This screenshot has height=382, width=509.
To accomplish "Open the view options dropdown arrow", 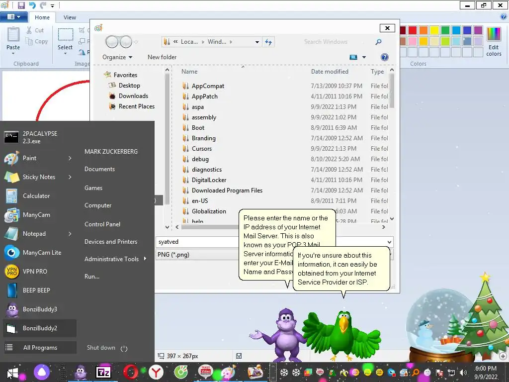I will click(x=364, y=57).
